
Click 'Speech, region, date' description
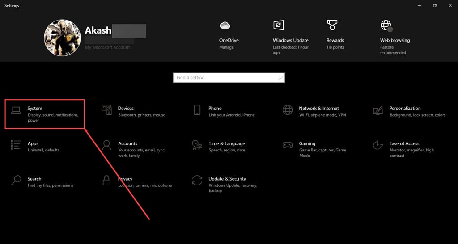227,150
